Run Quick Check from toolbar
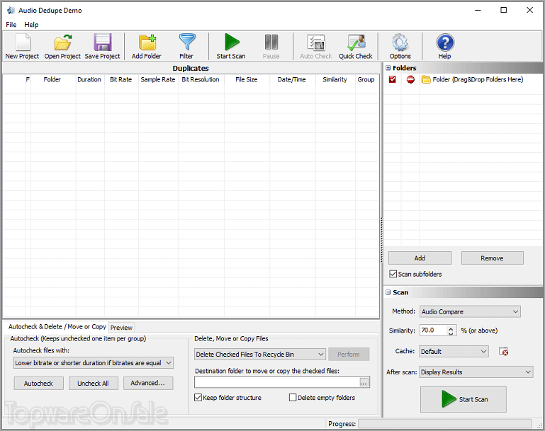545x431 pixels. click(x=356, y=47)
